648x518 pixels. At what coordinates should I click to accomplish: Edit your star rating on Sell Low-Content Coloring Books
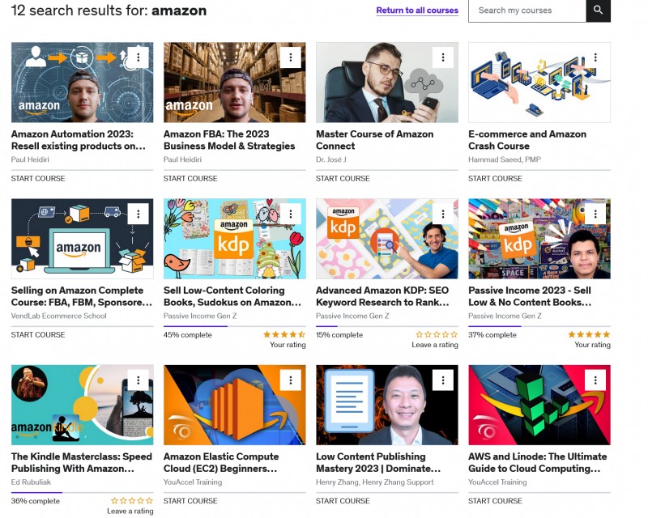tap(284, 334)
